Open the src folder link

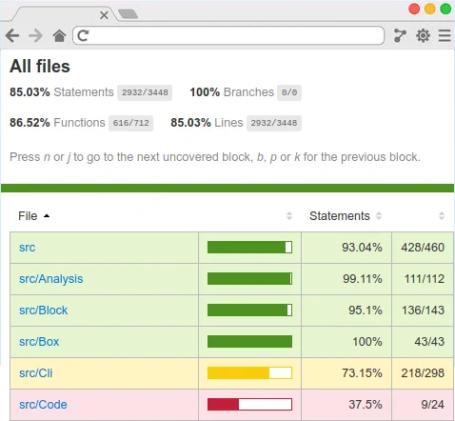point(27,248)
